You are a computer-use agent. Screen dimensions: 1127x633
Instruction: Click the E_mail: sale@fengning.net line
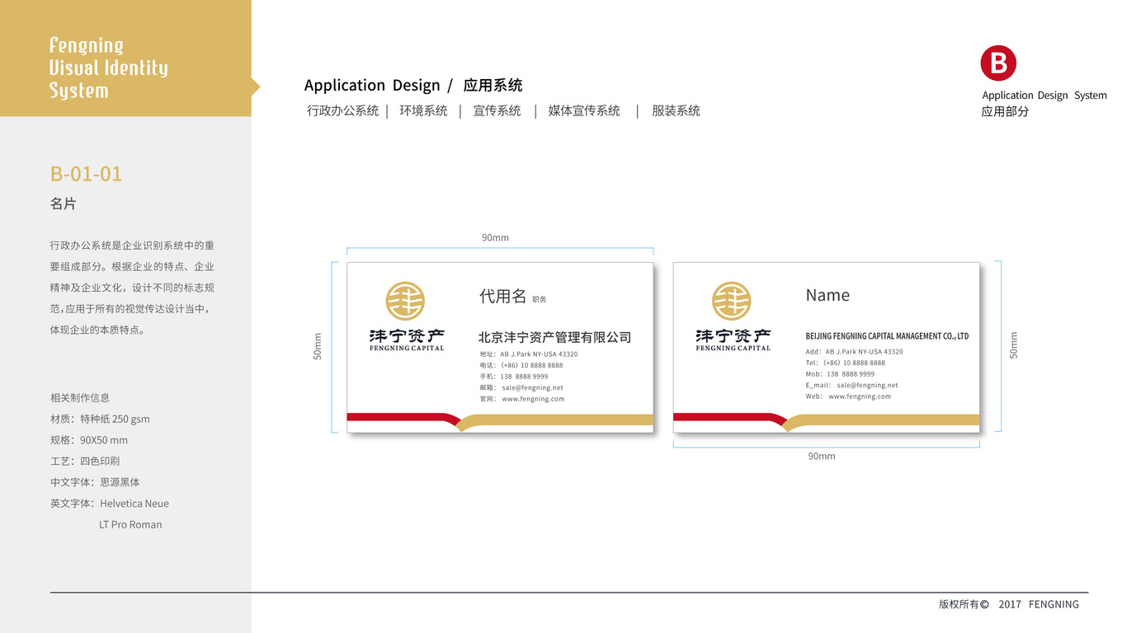pos(851,385)
